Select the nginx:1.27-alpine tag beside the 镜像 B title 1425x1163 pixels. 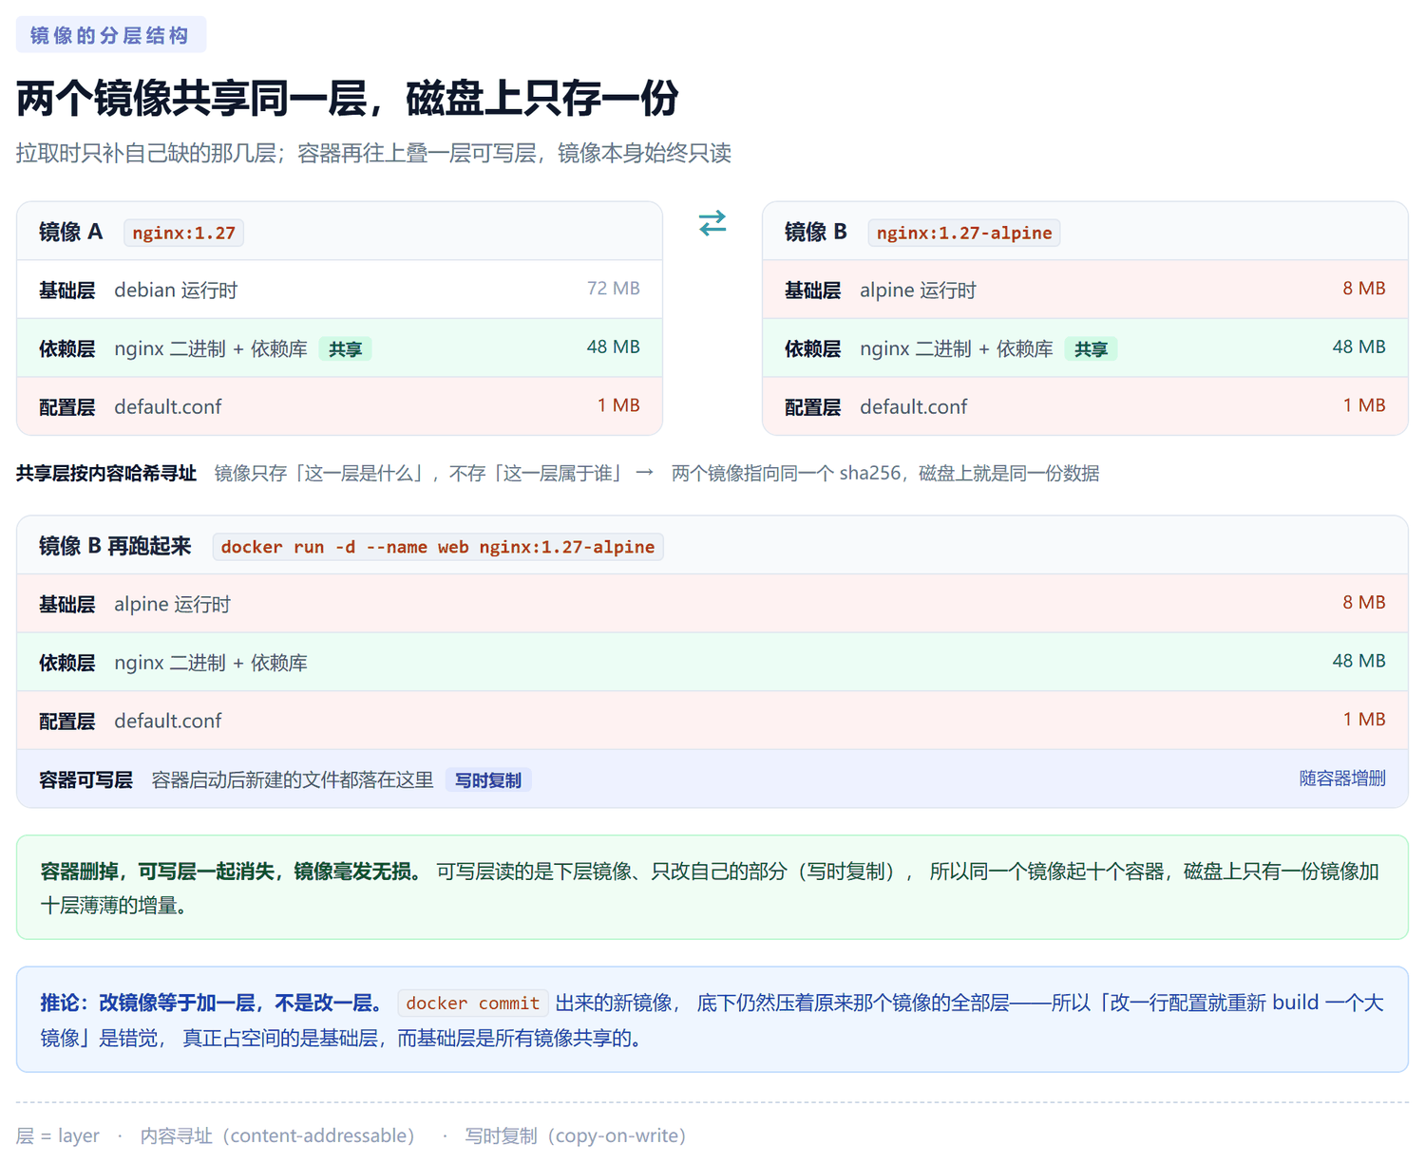964,233
